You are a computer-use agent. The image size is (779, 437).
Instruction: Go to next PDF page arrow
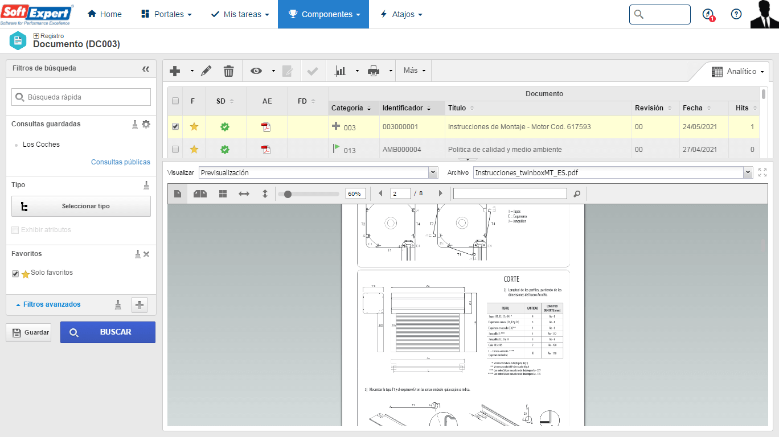coord(440,194)
